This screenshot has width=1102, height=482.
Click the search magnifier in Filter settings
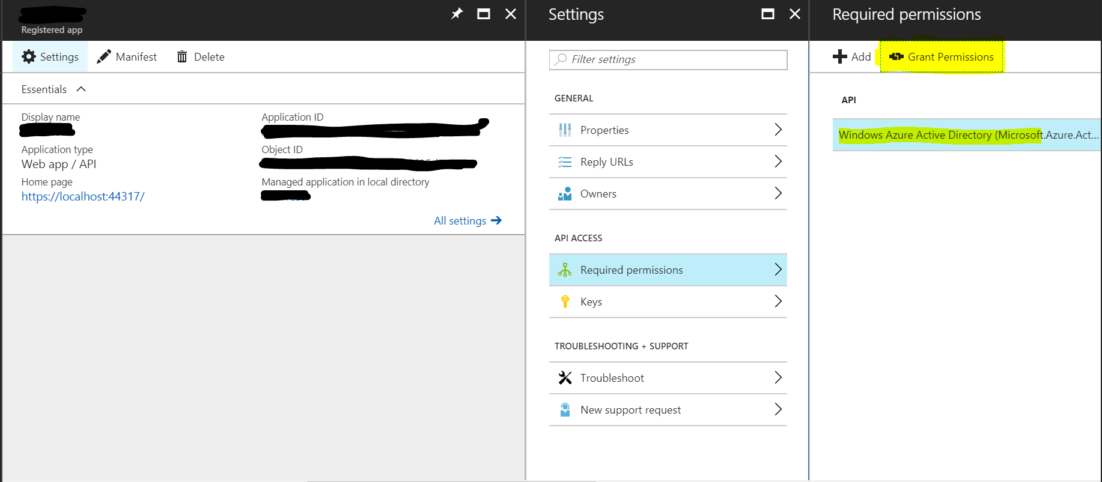click(561, 59)
